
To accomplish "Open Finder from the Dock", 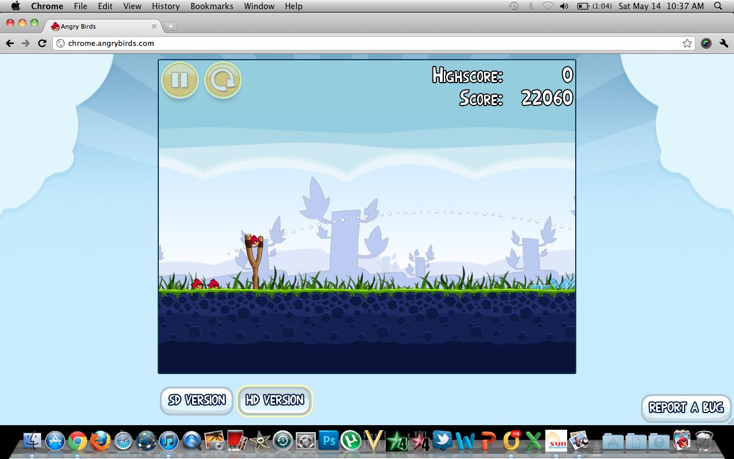I will tap(32, 441).
